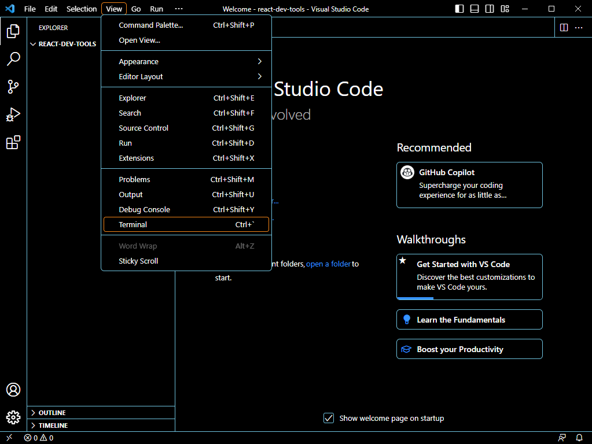Click the Walkthroughs heading
This screenshot has height=444, width=592.
pos(431,239)
